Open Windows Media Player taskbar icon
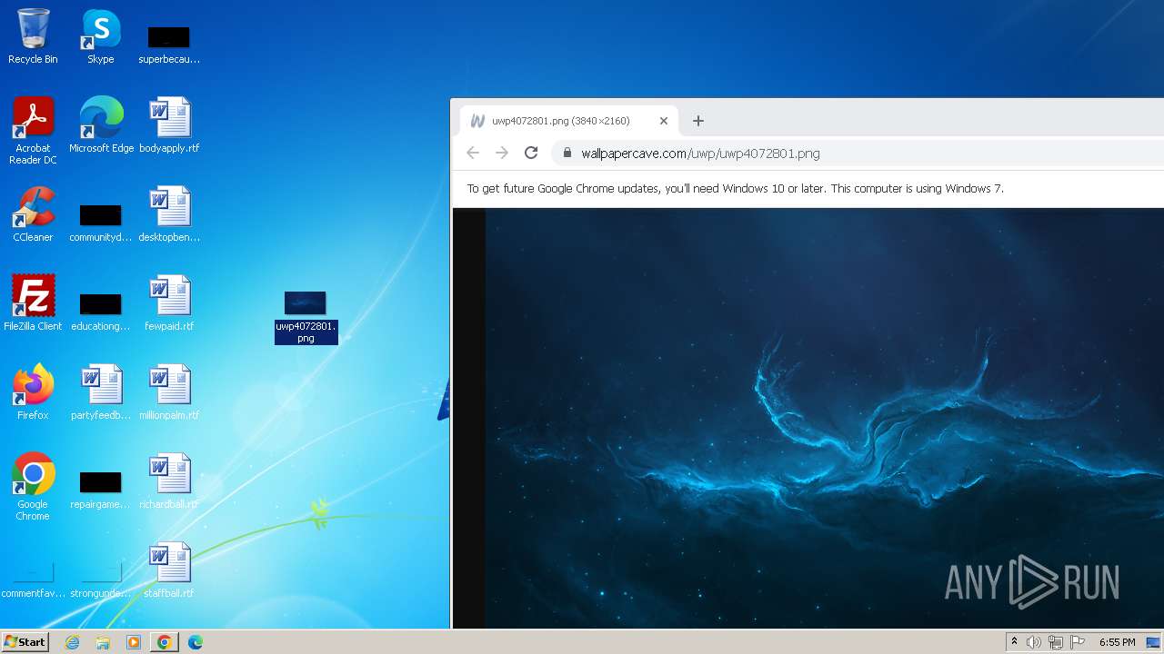Image resolution: width=1164 pixels, height=654 pixels. coord(134,642)
